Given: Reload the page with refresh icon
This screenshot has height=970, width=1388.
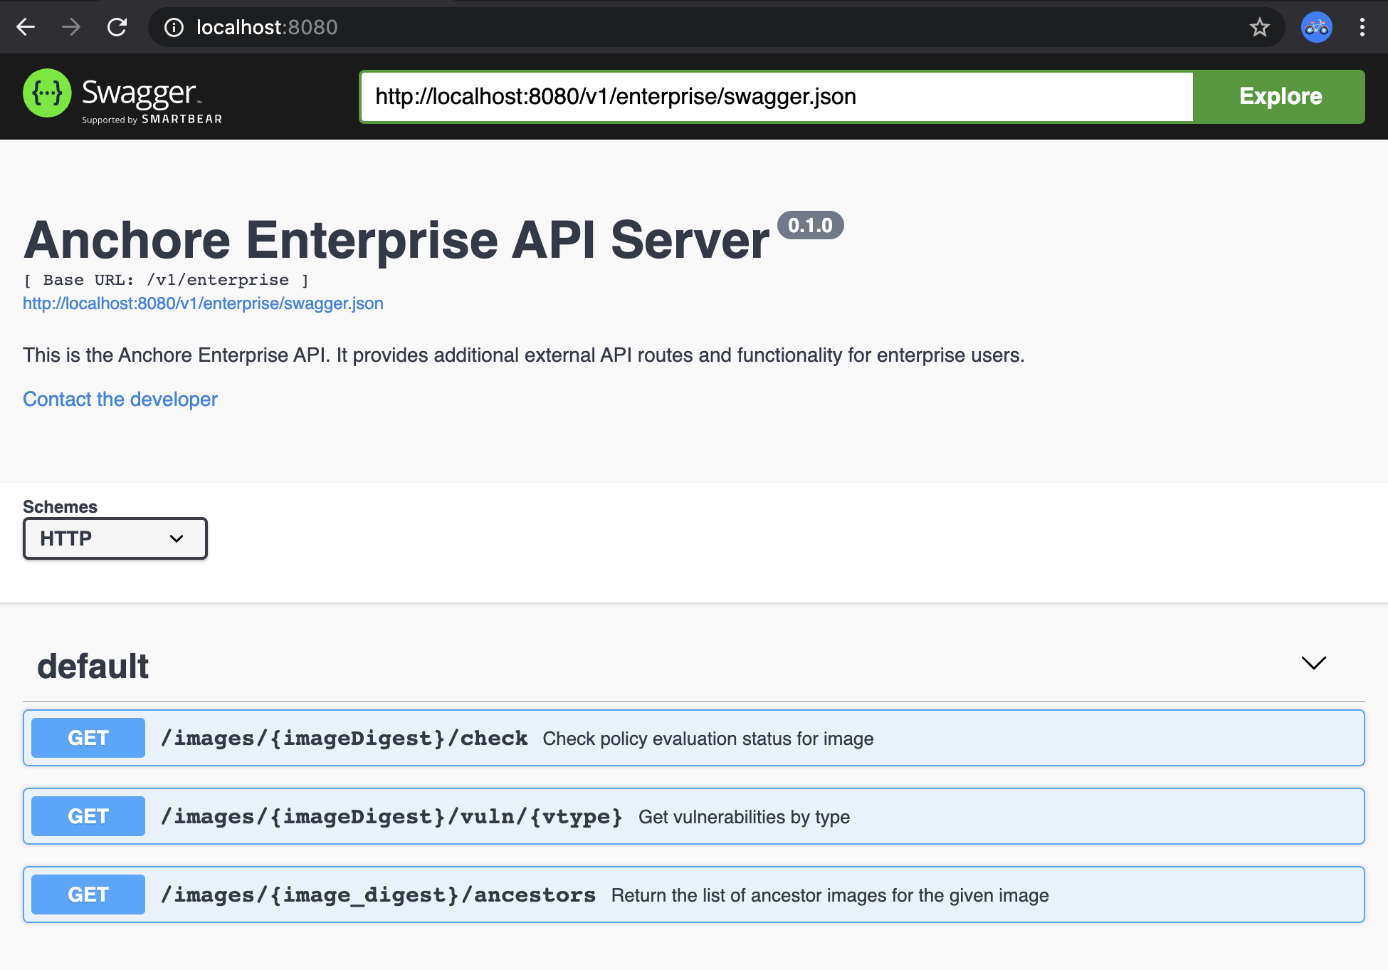Looking at the screenshot, I should click(x=117, y=27).
